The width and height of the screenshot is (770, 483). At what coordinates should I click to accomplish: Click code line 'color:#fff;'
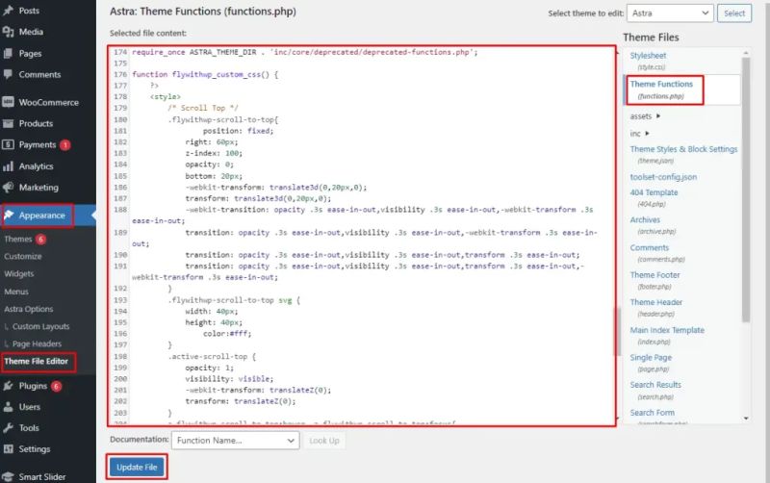[227, 334]
